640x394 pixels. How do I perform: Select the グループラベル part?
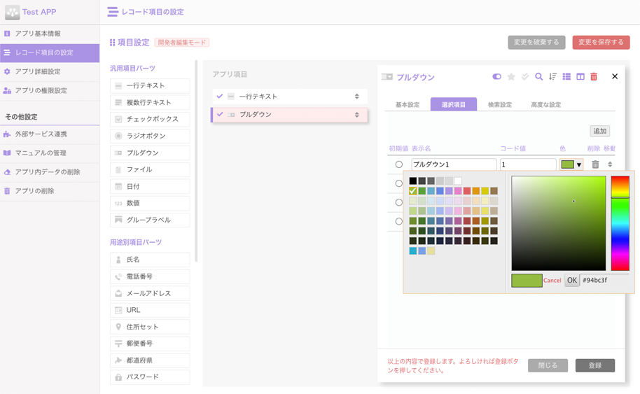point(150,220)
